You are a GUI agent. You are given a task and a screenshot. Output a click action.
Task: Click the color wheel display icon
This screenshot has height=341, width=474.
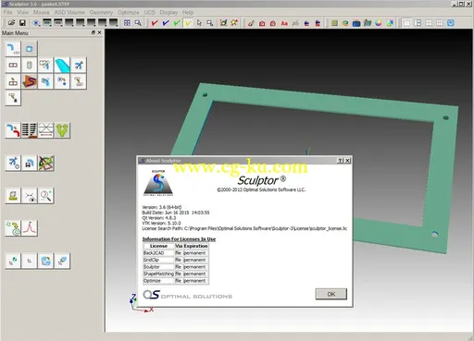pos(379,23)
